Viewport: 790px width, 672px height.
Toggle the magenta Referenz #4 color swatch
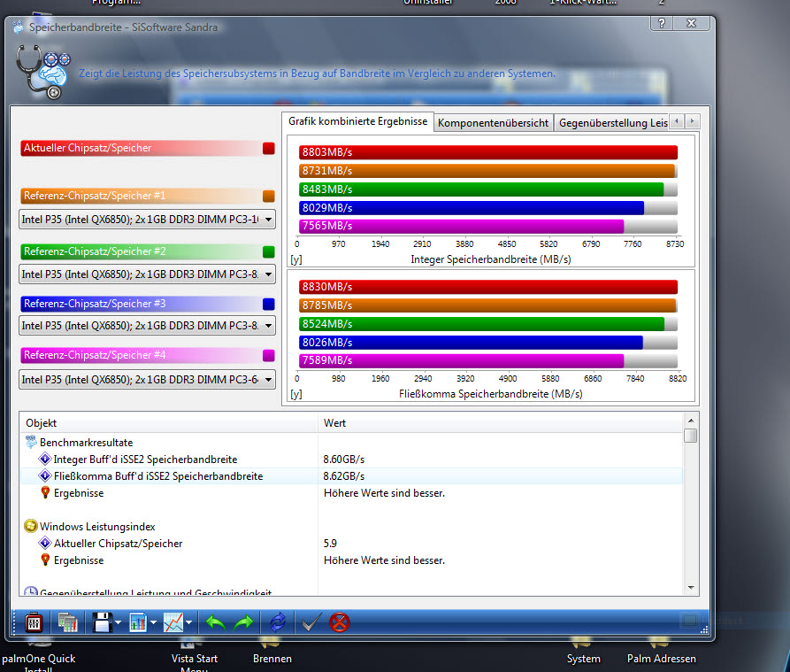pyautogui.click(x=269, y=355)
